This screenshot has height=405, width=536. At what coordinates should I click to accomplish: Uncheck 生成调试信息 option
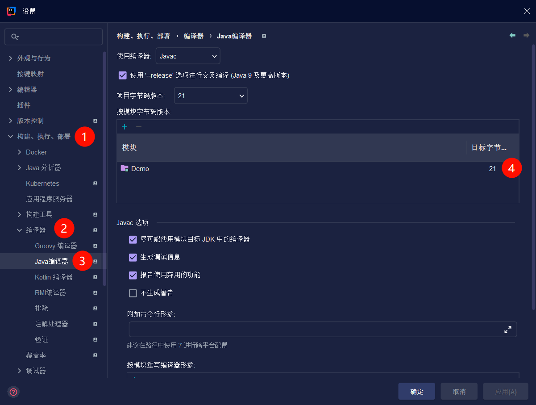133,257
